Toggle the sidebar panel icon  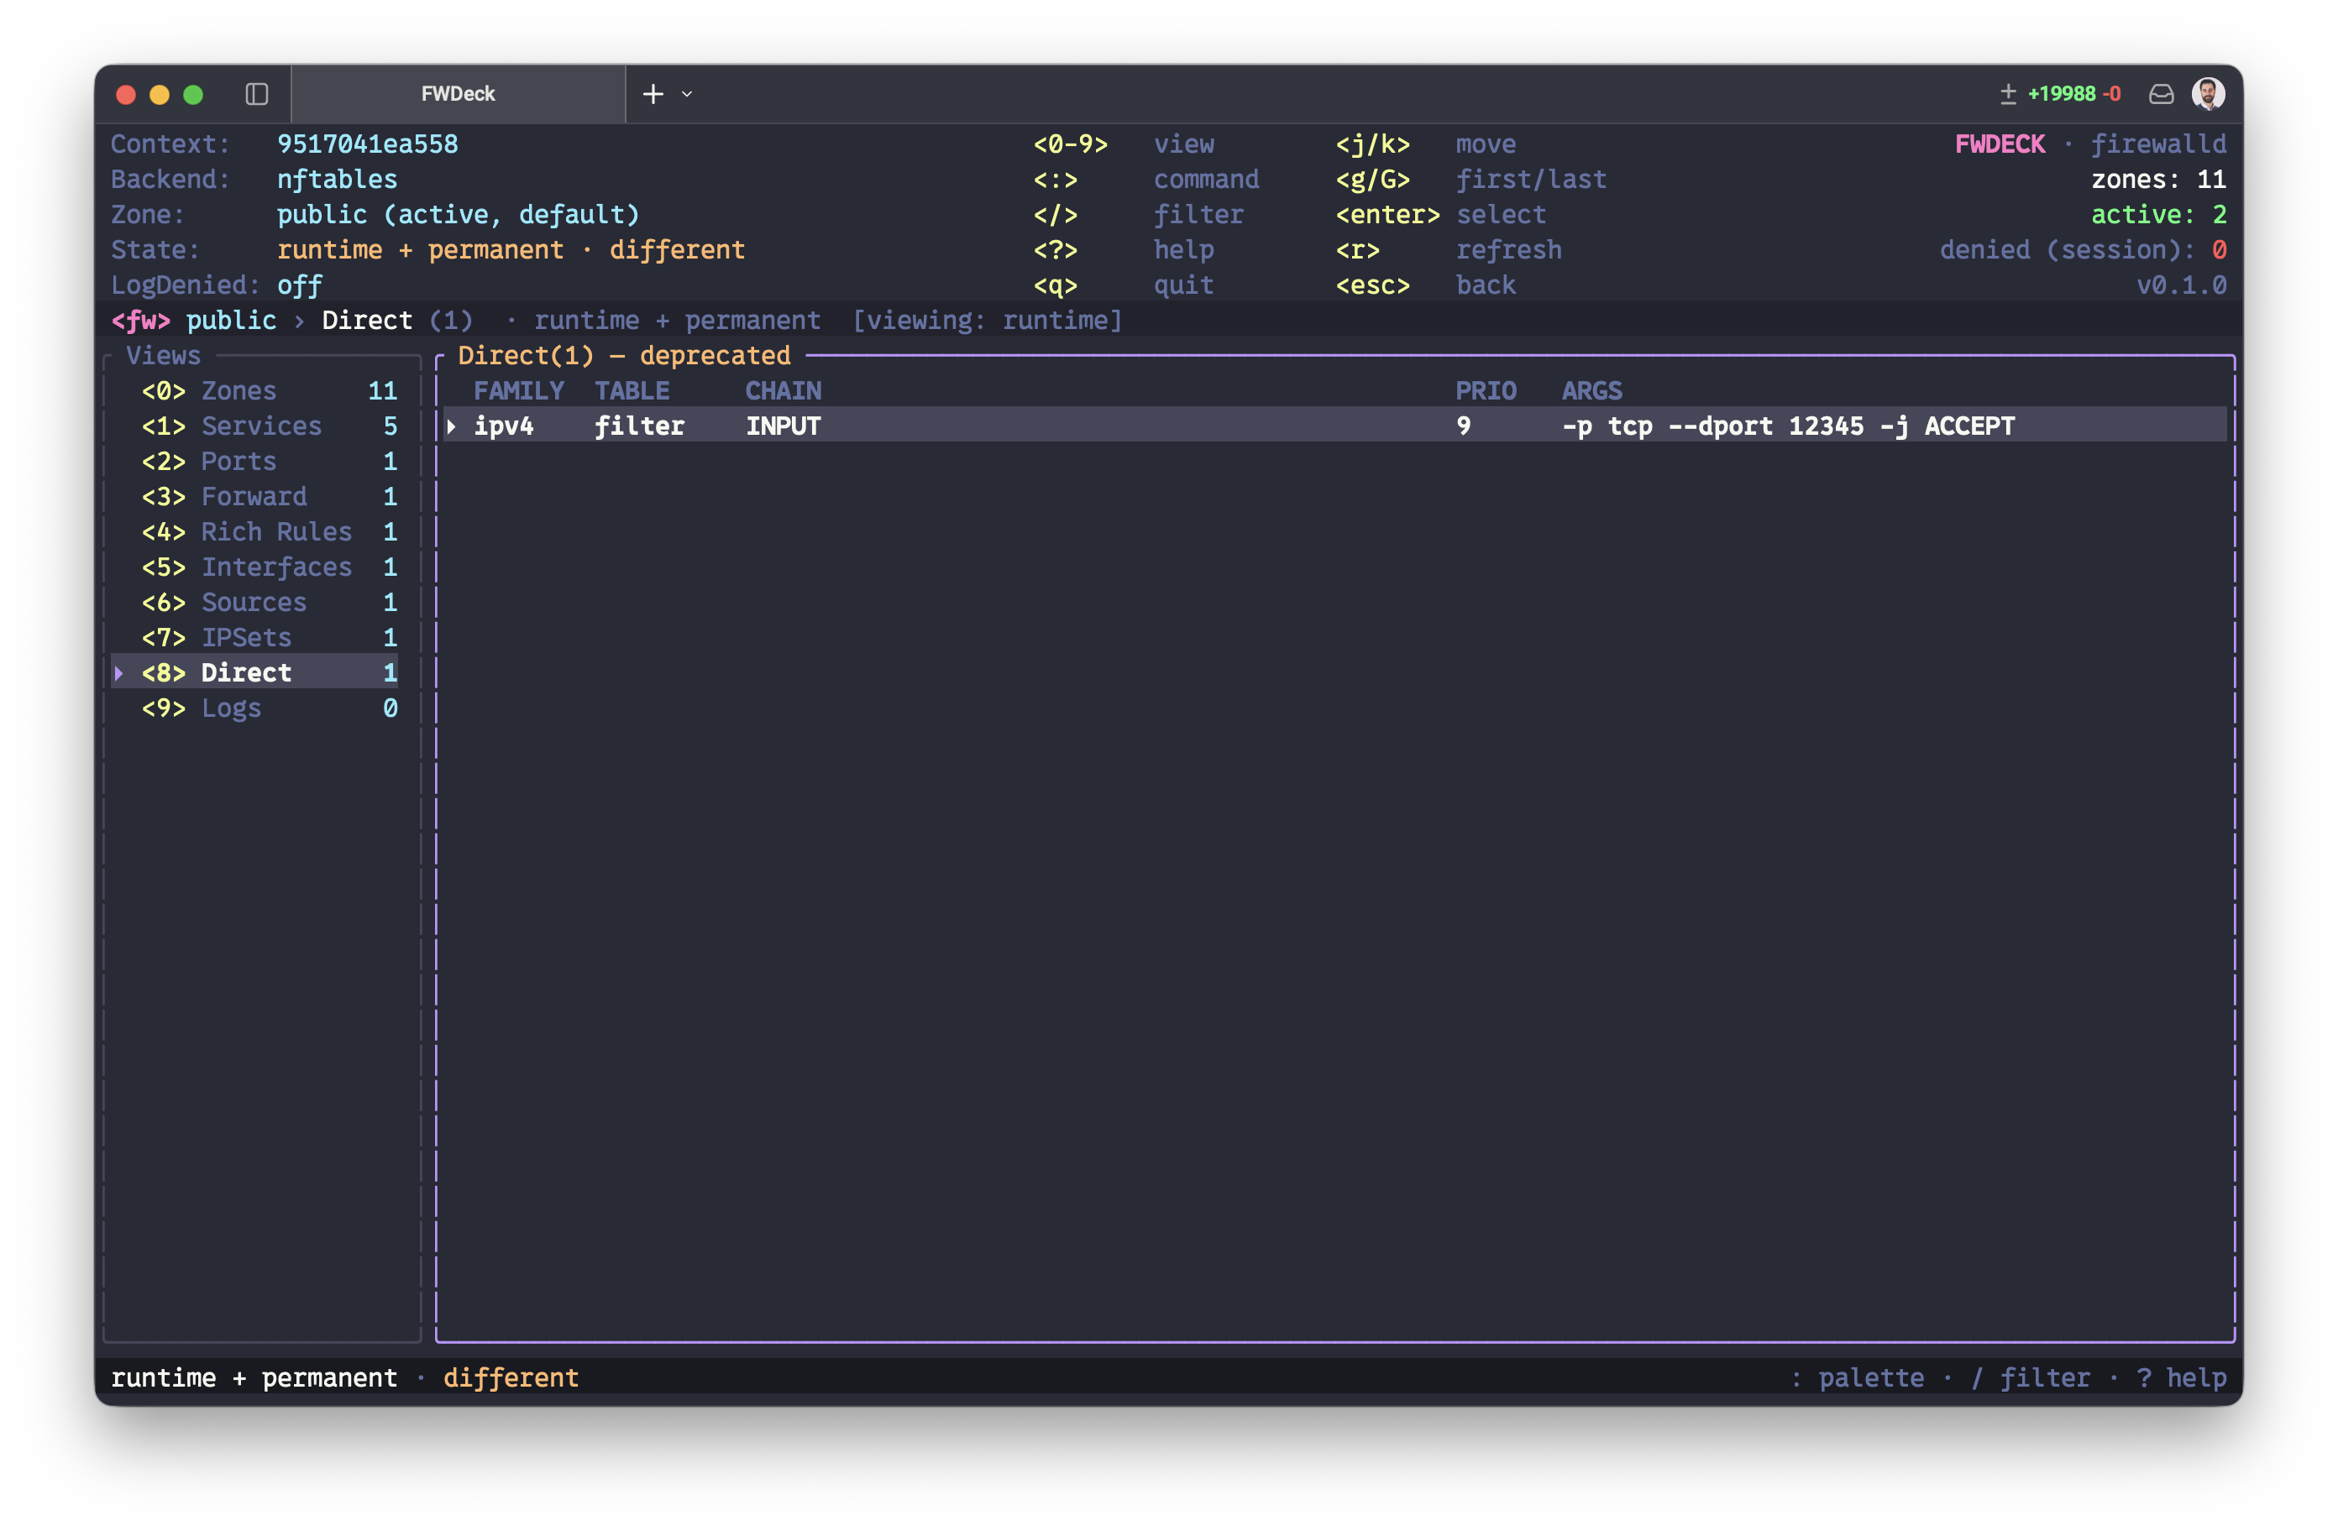coord(256,94)
